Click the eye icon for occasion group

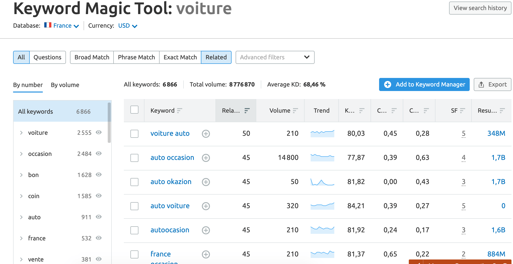(x=99, y=154)
